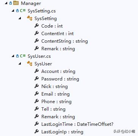The width and height of the screenshot is (138, 136).
Task: Open the SysSetting.cs file
Action: tap(42, 11)
